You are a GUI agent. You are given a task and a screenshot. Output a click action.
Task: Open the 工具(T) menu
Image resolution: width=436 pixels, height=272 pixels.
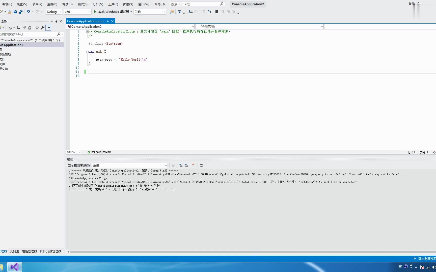pyautogui.click(x=113, y=4)
